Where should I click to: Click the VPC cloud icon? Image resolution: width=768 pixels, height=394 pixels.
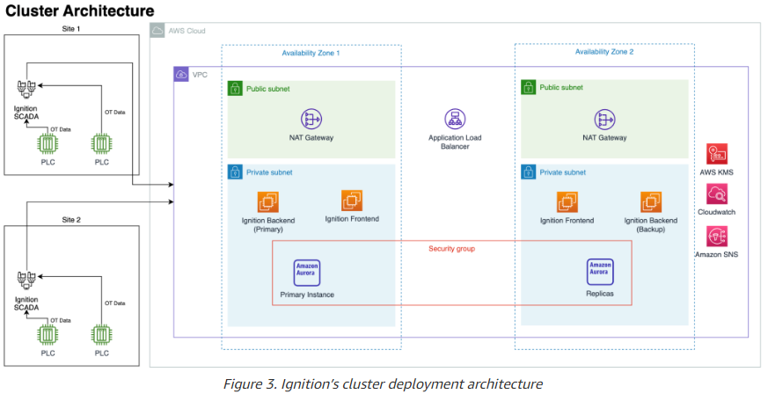(181, 75)
